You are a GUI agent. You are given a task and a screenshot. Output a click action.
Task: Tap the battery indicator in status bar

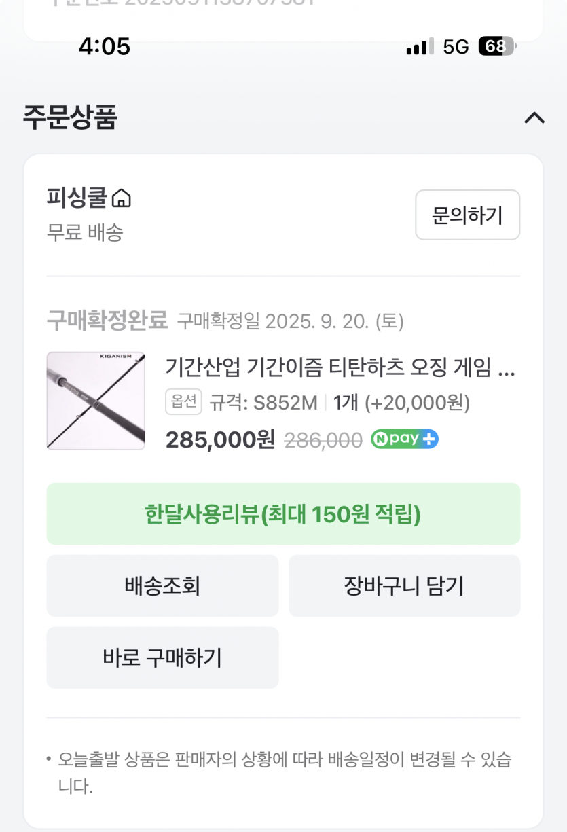496,46
